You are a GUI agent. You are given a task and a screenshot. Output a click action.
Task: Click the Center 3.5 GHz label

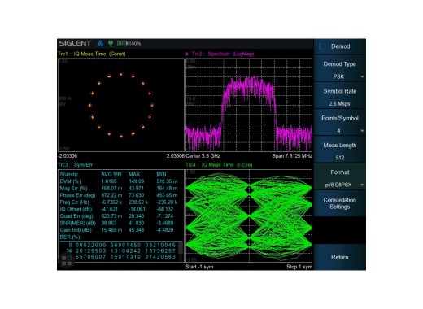coord(203,156)
